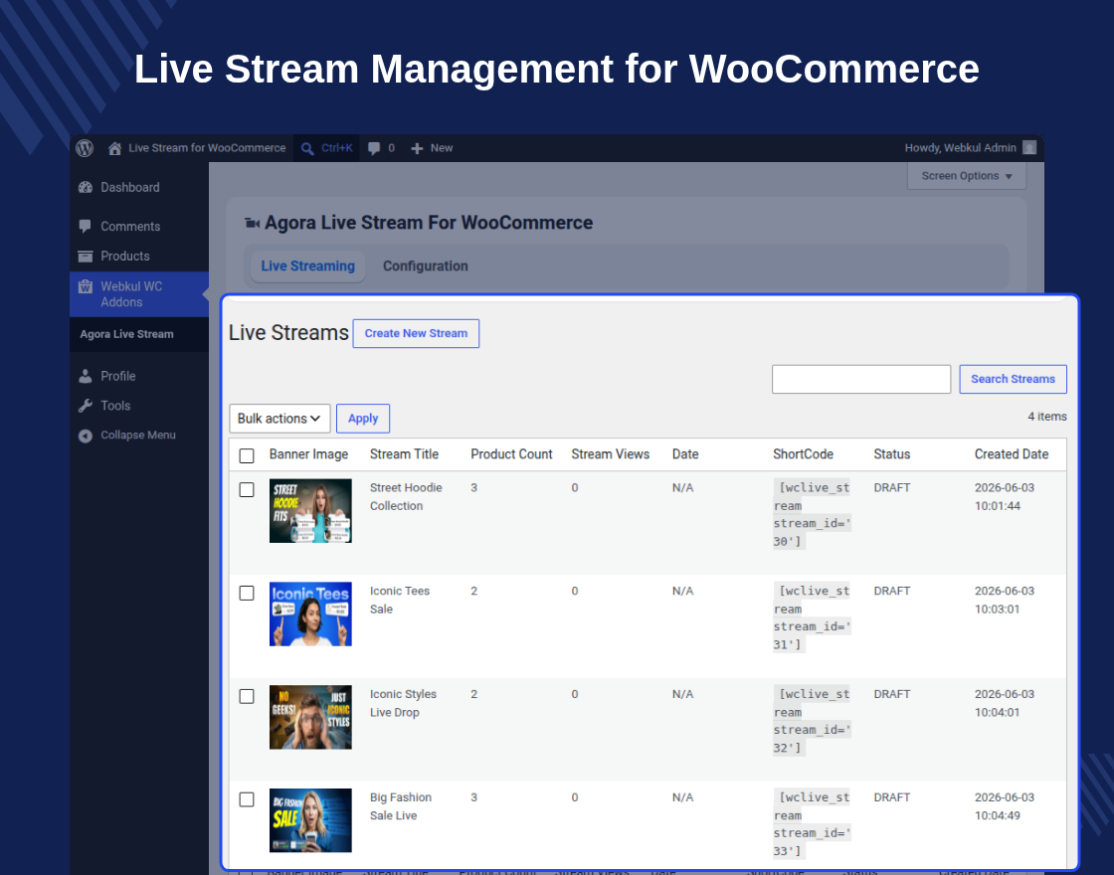Switch to the Live Streaming tab
The height and width of the screenshot is (875, 1114).
point(307,266)
